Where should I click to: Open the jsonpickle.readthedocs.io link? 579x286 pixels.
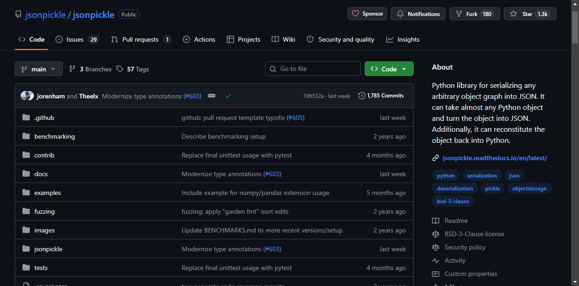click(495, 158)
